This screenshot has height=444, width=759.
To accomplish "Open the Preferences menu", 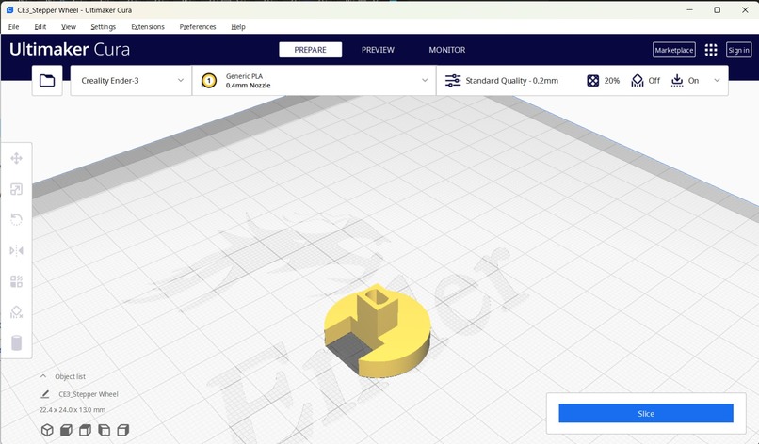I will click(198, 27).
